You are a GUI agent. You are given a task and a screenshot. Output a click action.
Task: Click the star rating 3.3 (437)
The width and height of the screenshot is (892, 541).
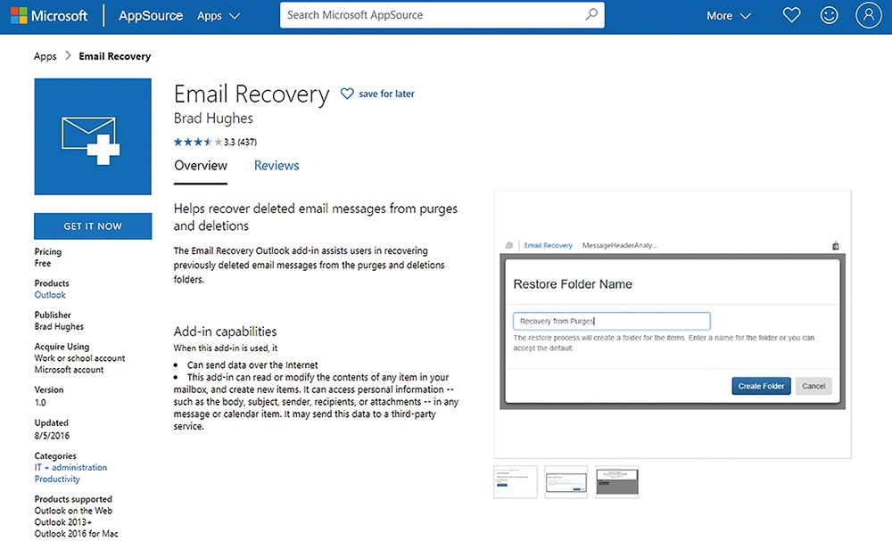tap(215, 142)
